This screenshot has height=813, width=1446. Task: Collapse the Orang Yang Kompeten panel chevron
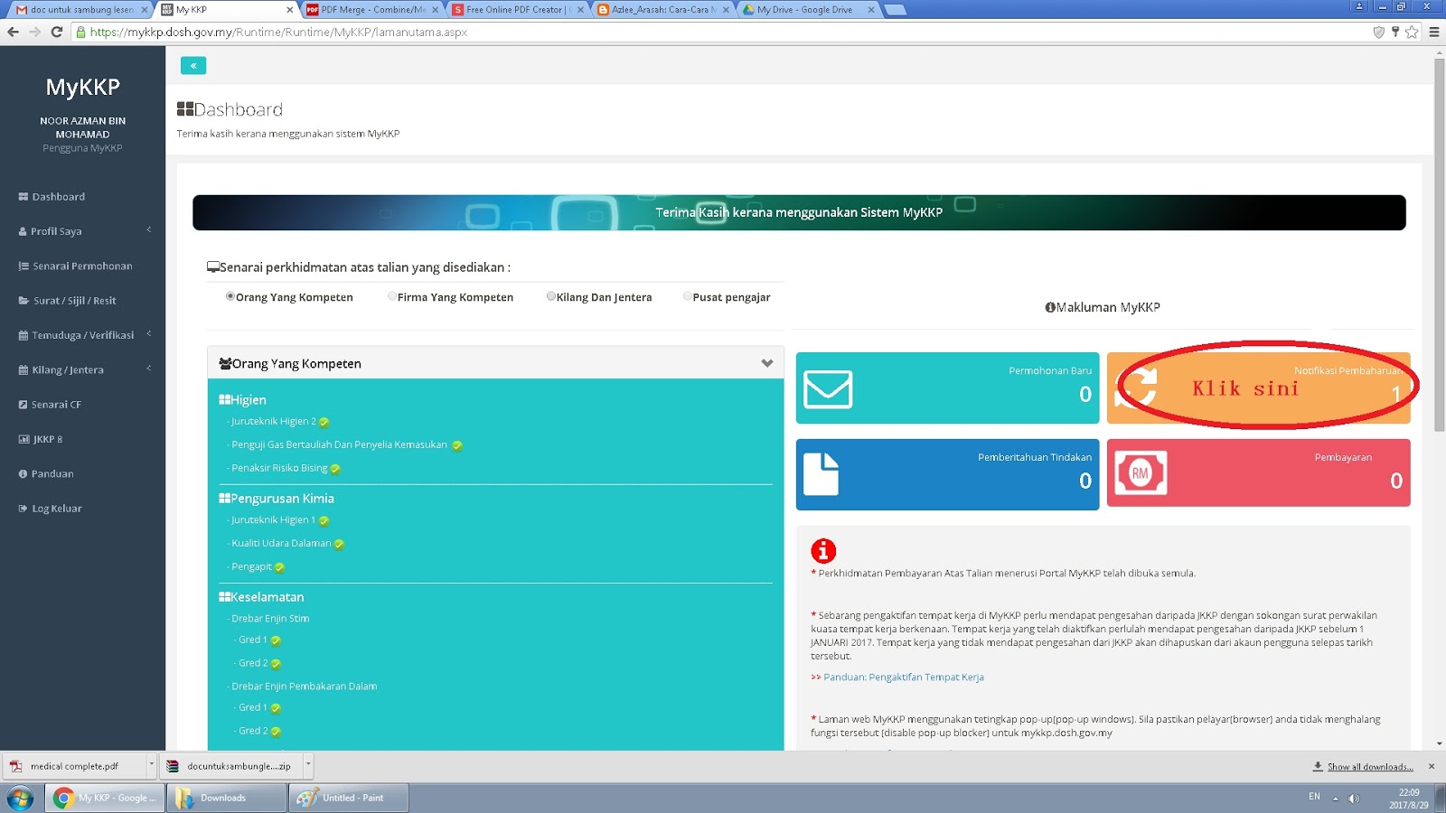tap(767, 363)
